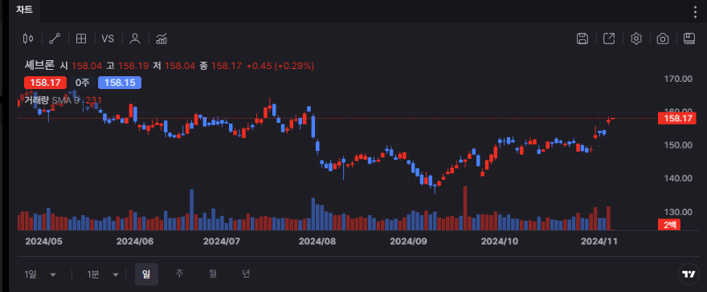Click the 셰브론 symbol name
This screenshot has width=707, height=292.
[x=39, y=66]
